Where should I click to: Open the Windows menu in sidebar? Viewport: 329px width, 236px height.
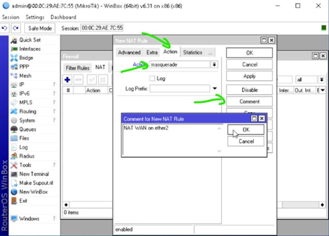(29, 219)
